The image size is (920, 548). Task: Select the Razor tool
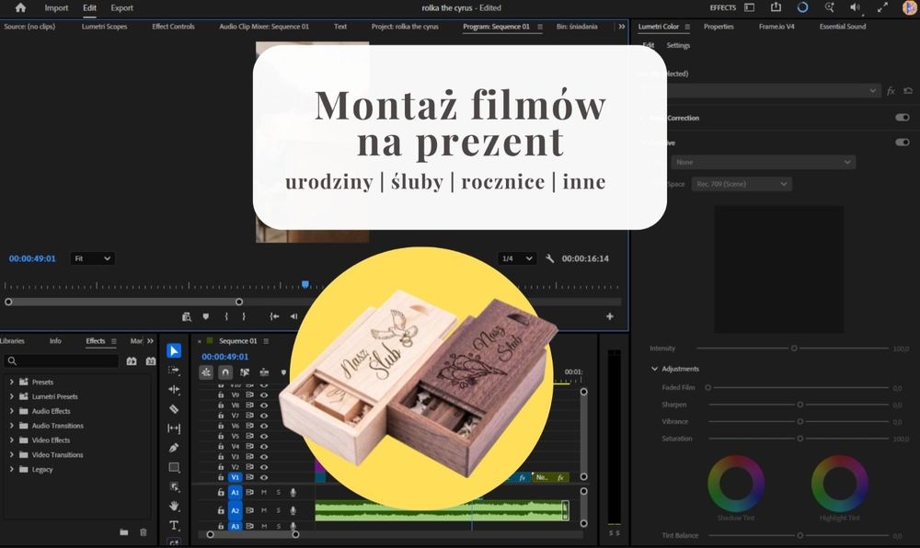click(x=174, y=408)
